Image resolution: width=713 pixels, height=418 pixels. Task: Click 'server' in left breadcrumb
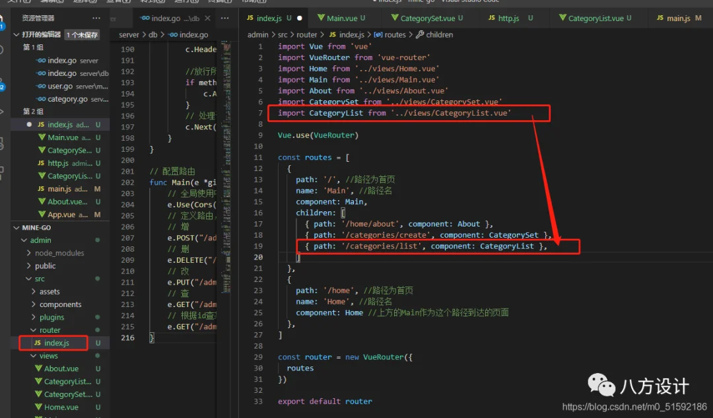129,34
